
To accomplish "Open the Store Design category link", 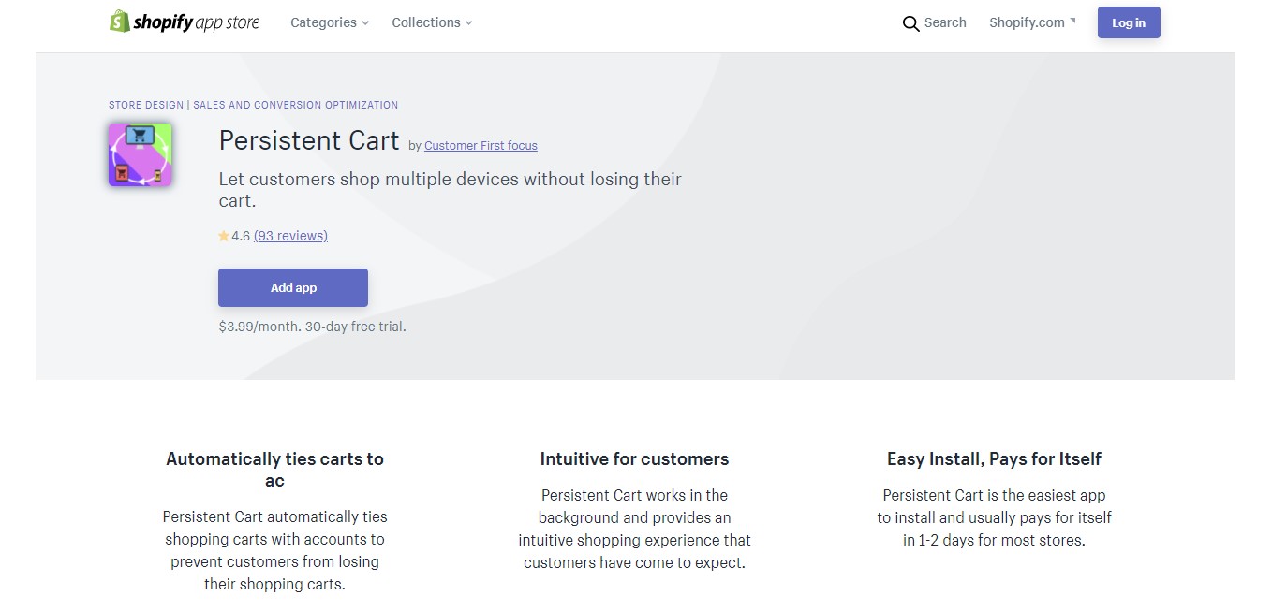I will [x=146, y=105].
